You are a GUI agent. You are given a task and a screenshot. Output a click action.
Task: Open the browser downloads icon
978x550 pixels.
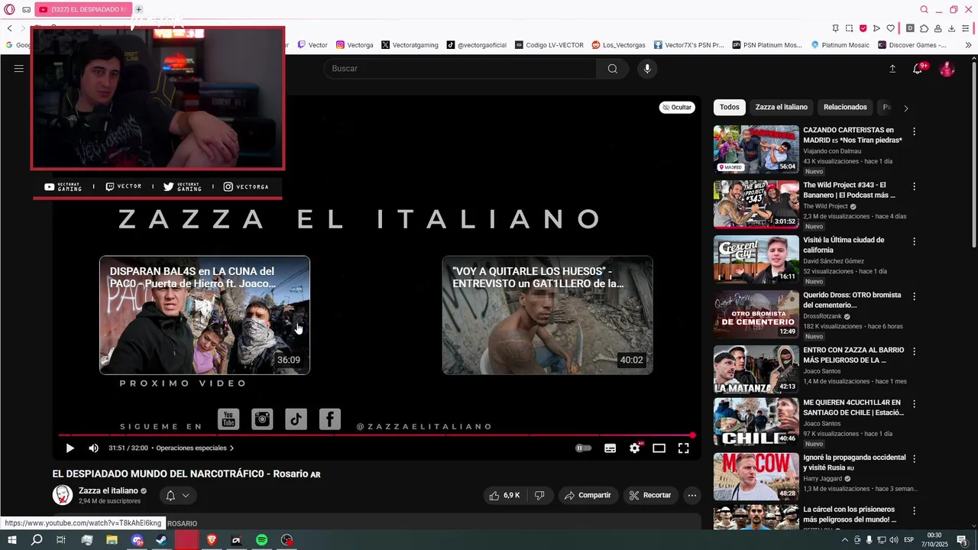[951, 28]
